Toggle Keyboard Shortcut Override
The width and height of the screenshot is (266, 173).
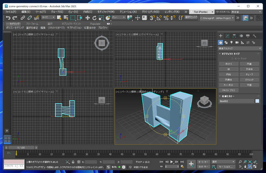144,18
